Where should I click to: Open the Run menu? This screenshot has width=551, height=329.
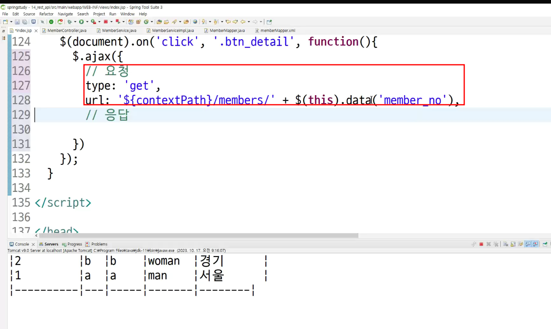click(x=113, y=14)
